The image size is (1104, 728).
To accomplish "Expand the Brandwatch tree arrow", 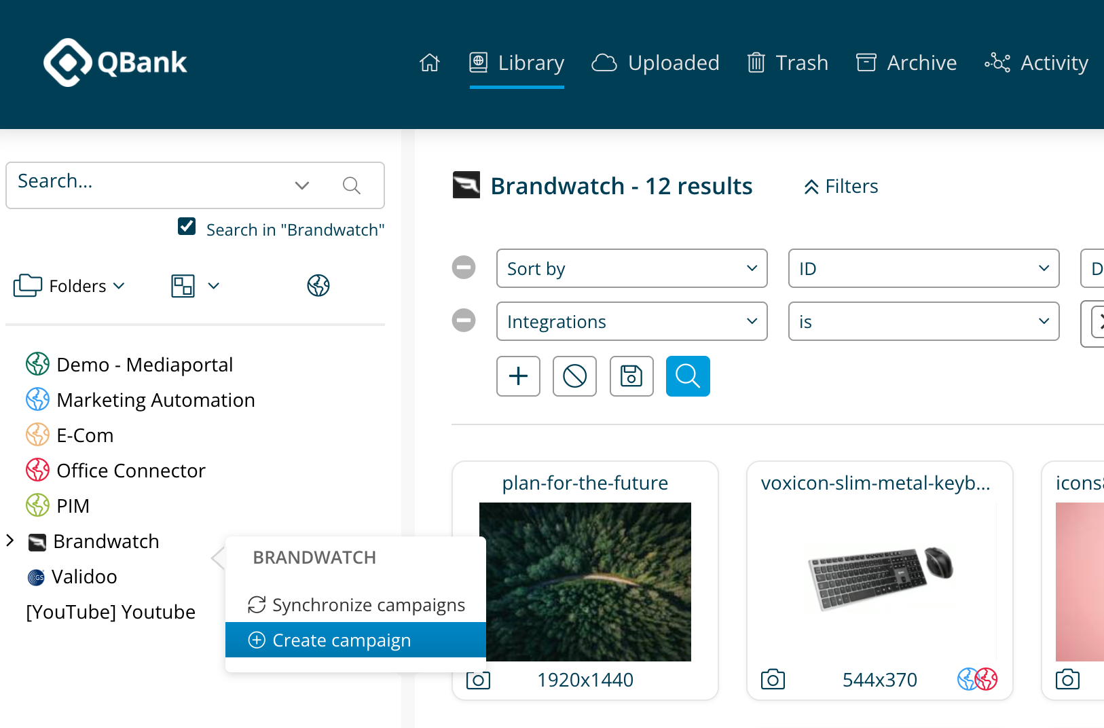I will coord(10,541).
